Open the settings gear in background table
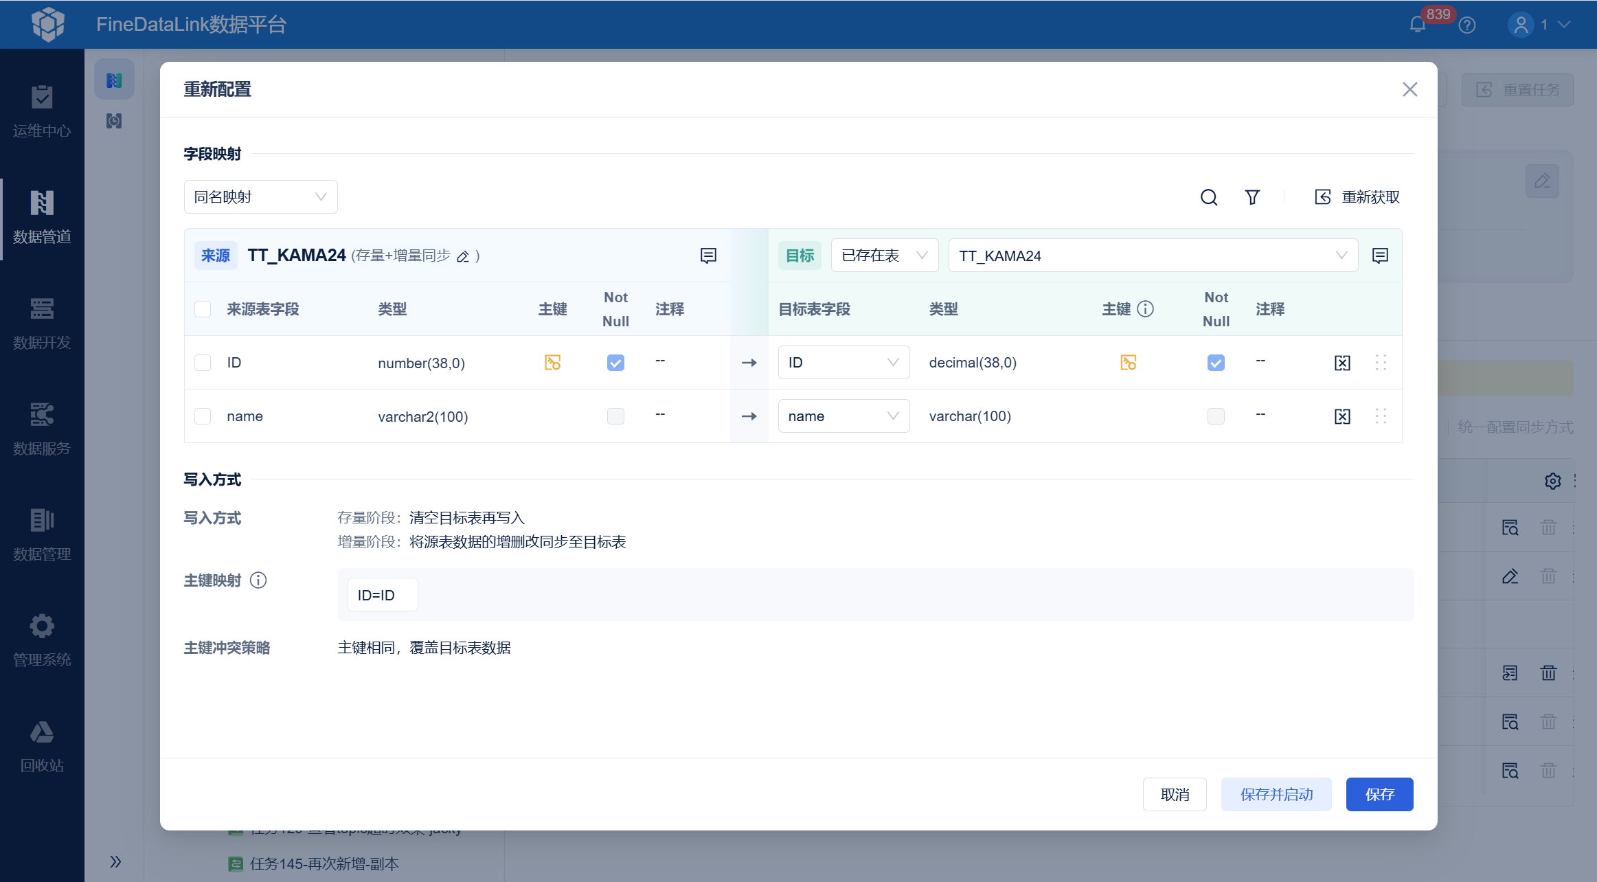Viewport: 1597px width, 882px height. (x=1552, y=481)
